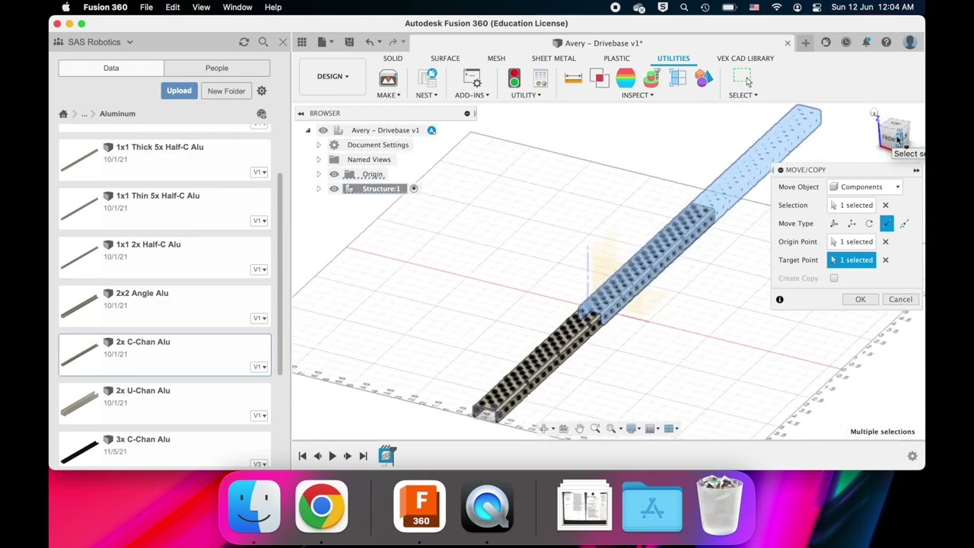
Task: Open the 3D Print make tool
Action: [x=388, y=78]
